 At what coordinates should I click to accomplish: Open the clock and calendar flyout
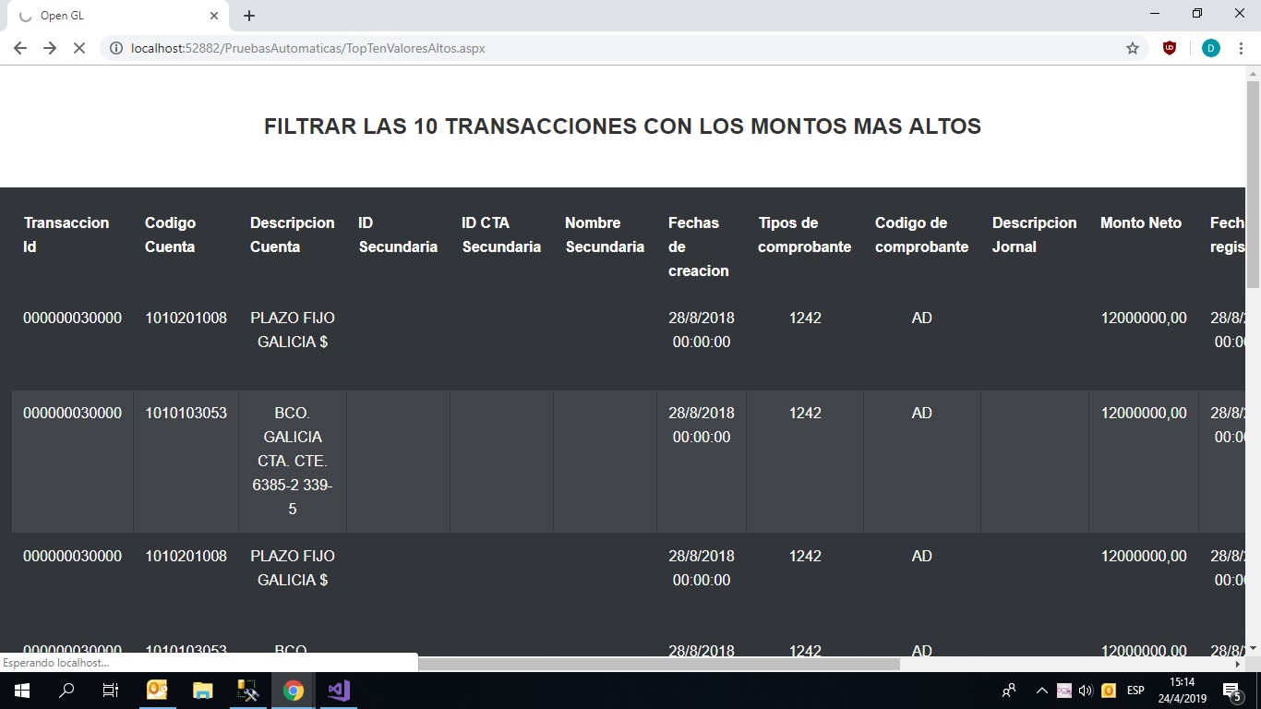(1183, 691)
